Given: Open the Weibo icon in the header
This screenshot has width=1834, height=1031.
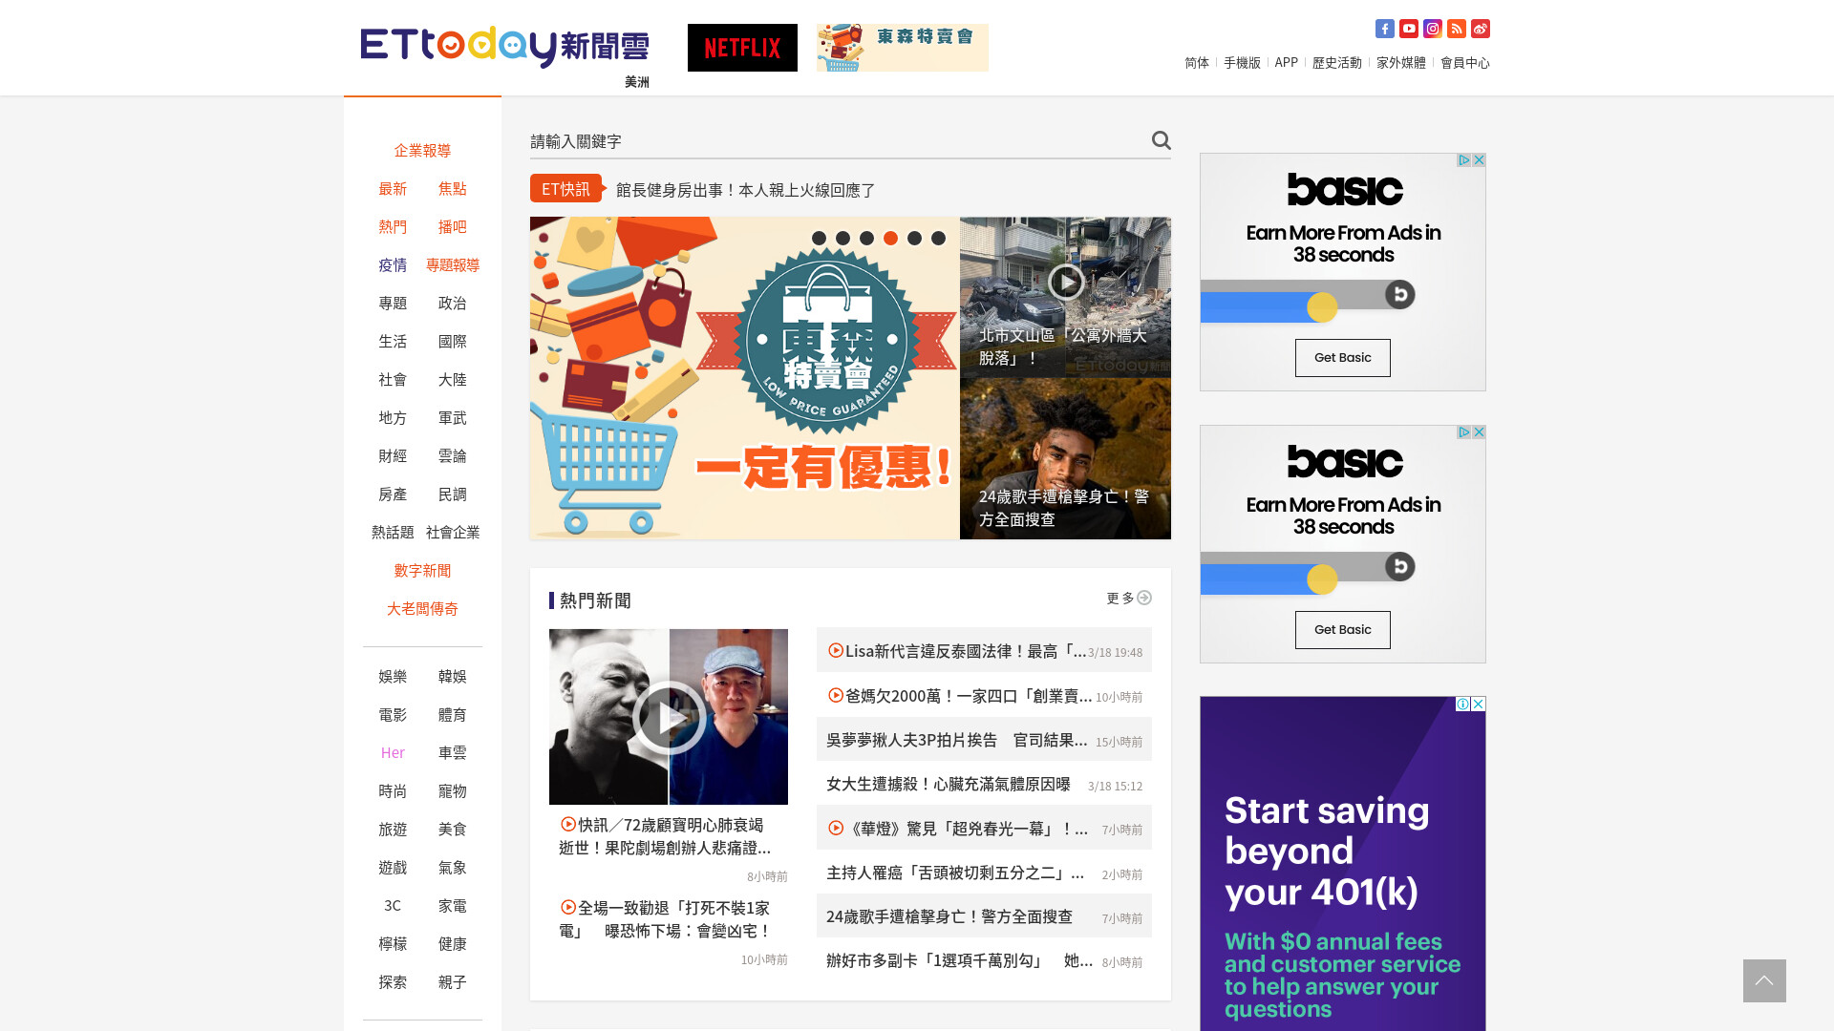Looking at the screenshot, I should click(x=1480, y=29).
